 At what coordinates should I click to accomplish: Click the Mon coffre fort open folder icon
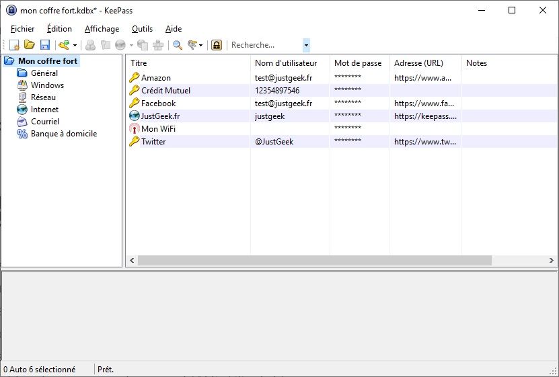(x=9, y=61)
